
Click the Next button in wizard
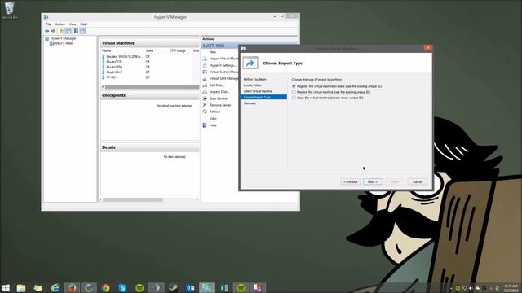pyautogui.click(x=373, y=181)
